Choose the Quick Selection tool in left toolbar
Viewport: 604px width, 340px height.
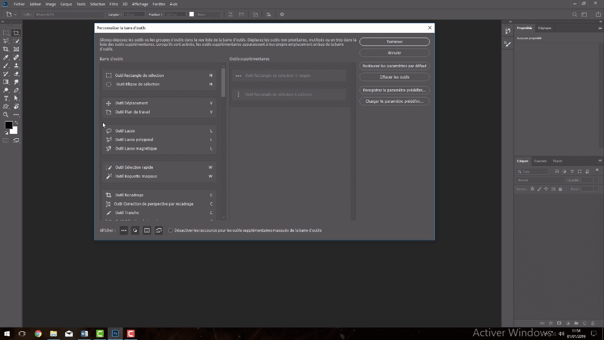pyautogui.click(x=16, y=41)
